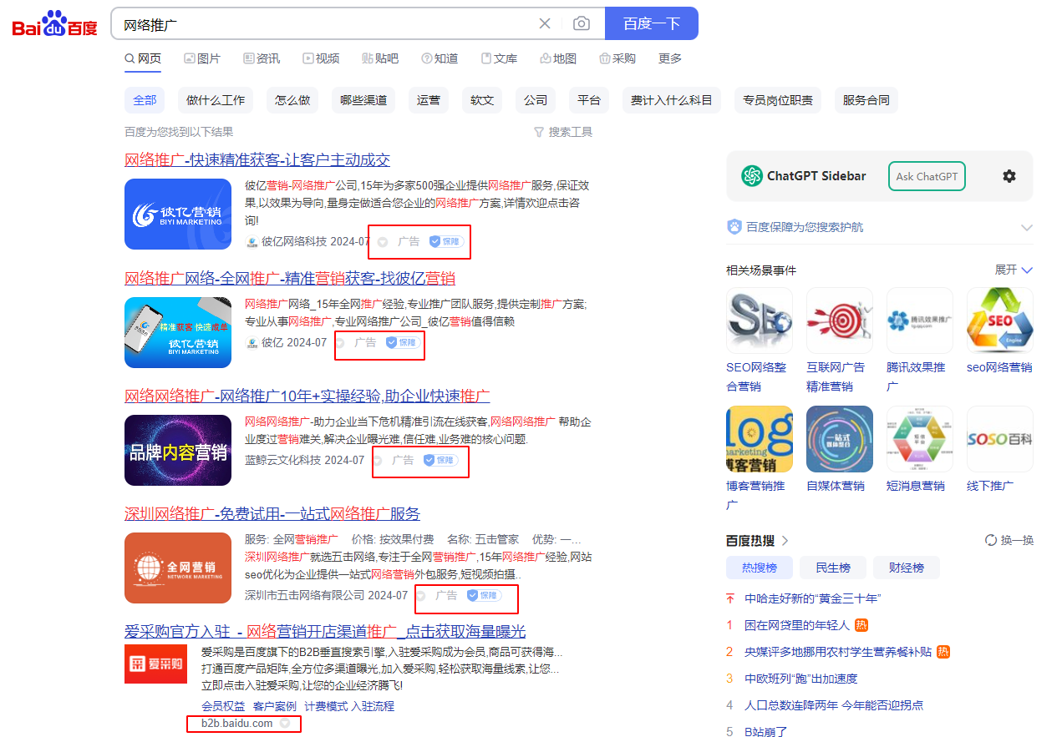Open result 网络推广网络-全网推广-精准营销获客
1062x737 pixels.
pyautogui.click(x=290, y=278)
